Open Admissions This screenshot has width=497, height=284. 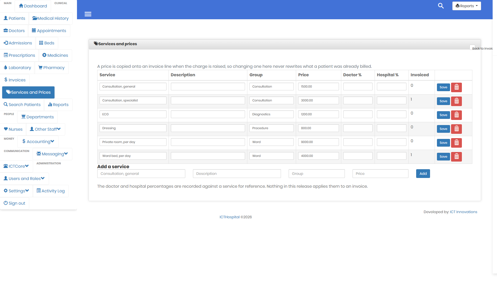tap(18, 43)
